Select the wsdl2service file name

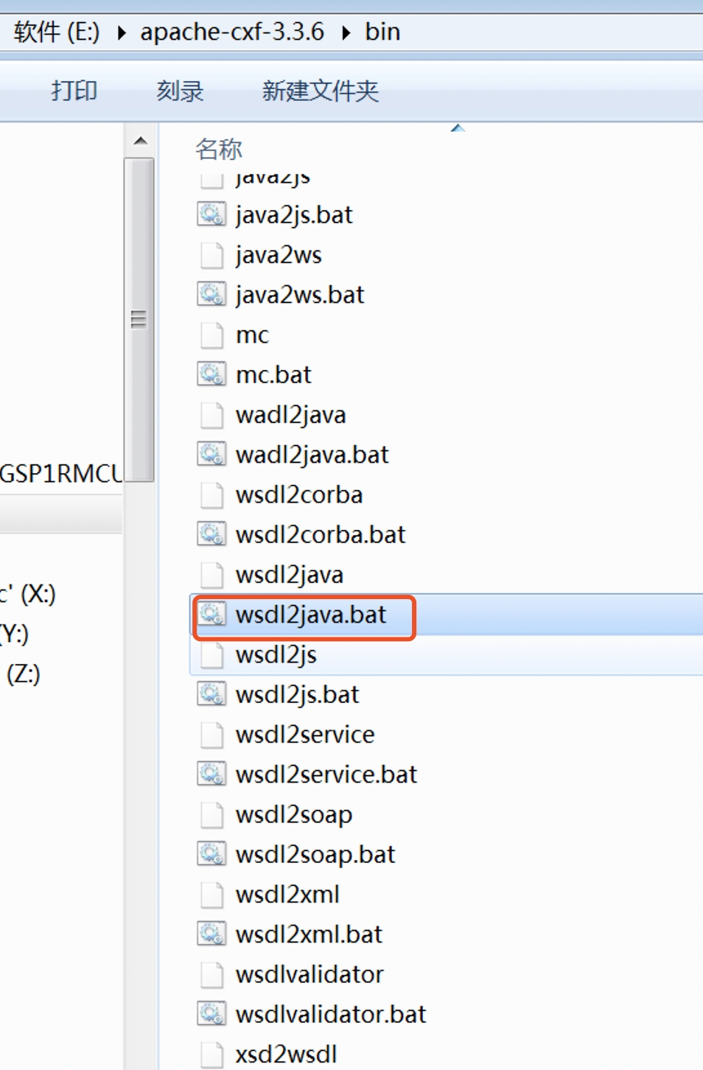305,735
